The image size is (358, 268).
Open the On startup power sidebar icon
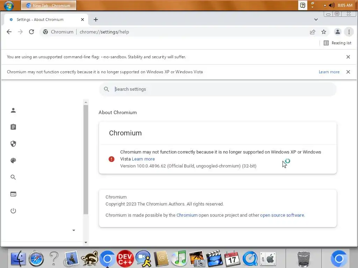click(13, 210)
